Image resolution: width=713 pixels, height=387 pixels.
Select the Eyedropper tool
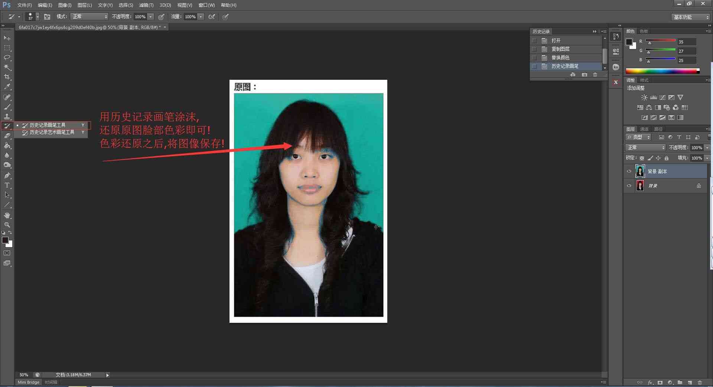click(7, 87)
